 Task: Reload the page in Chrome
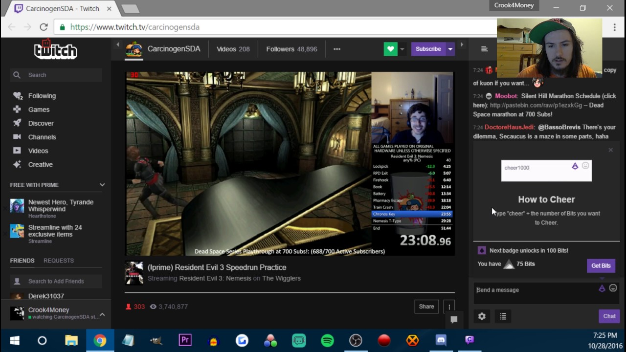44,27
